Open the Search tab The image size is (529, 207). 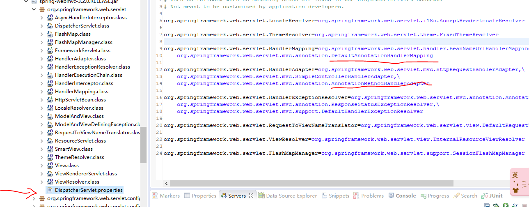pyautogui.click(x=465, y=196)
